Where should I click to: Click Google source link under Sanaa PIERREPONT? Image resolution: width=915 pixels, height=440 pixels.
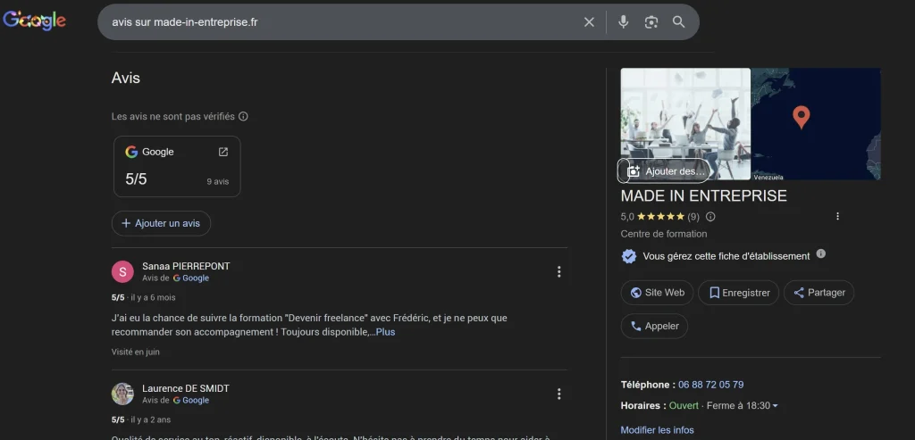pos(191,278)
